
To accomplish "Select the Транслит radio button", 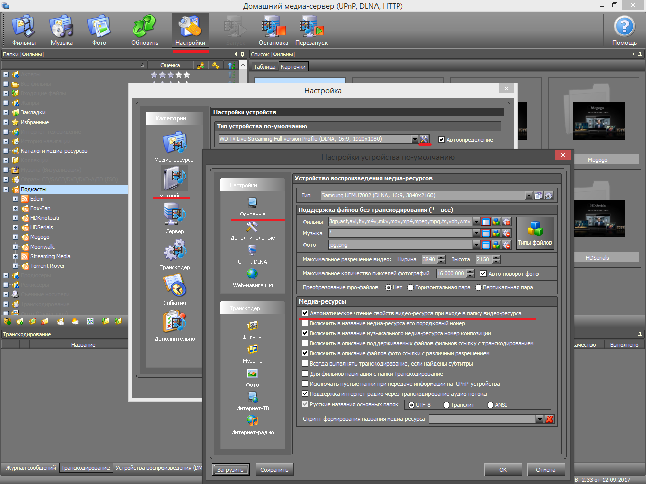I will click(x=446, y=405).
